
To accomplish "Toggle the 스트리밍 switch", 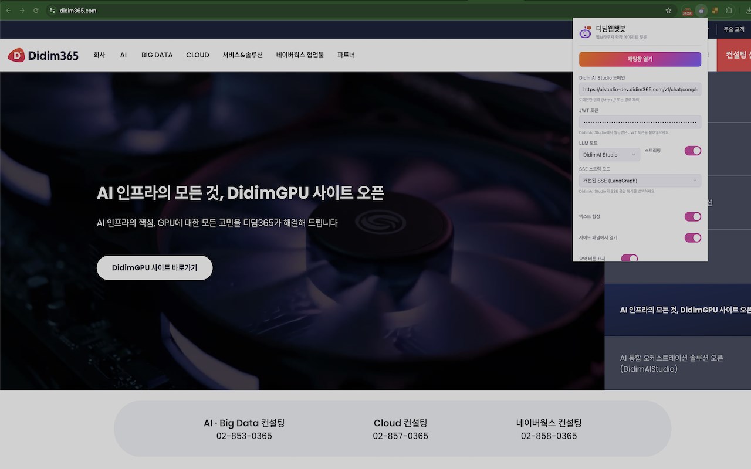I will coord(693,151).
